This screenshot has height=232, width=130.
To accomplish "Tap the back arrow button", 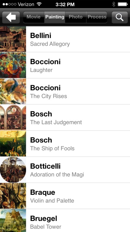I will [11, 17].
